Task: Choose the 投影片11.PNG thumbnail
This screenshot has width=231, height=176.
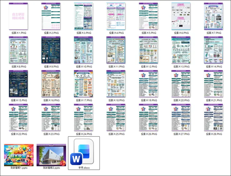Action: tap(116, 50)
